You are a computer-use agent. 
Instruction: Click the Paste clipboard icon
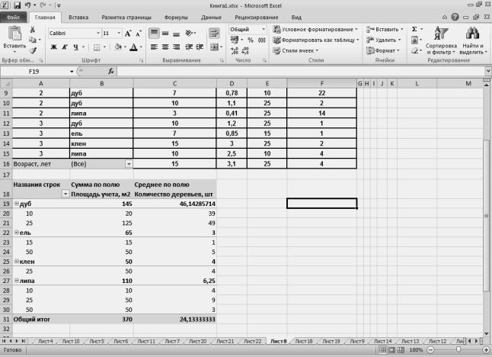tap(14, 34)
